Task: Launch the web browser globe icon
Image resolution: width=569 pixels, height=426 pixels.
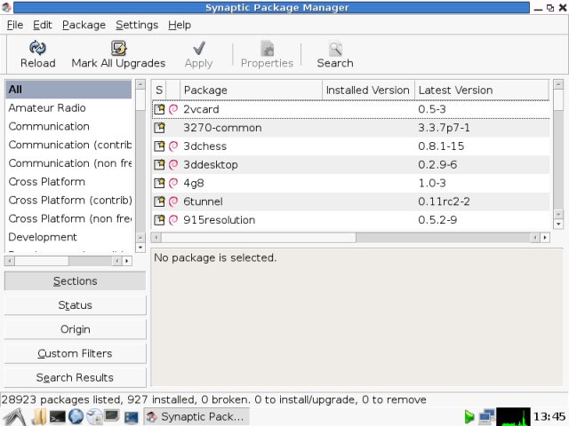Action: (x=76, y=416)
